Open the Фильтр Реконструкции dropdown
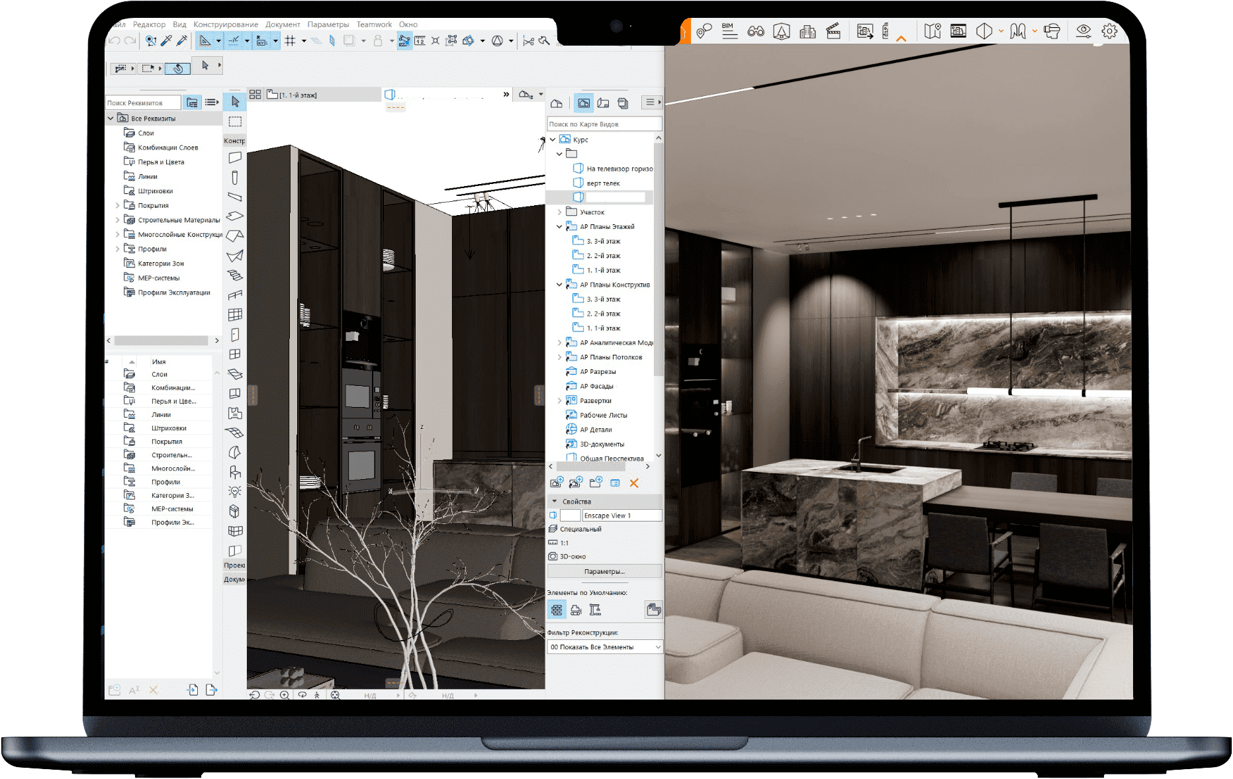The width and height of the screenshot is (1233, 779). tap(605, 647)
